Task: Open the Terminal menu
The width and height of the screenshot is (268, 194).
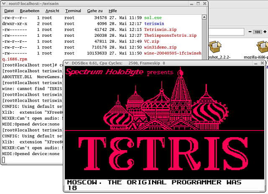Action: point(73,11)
